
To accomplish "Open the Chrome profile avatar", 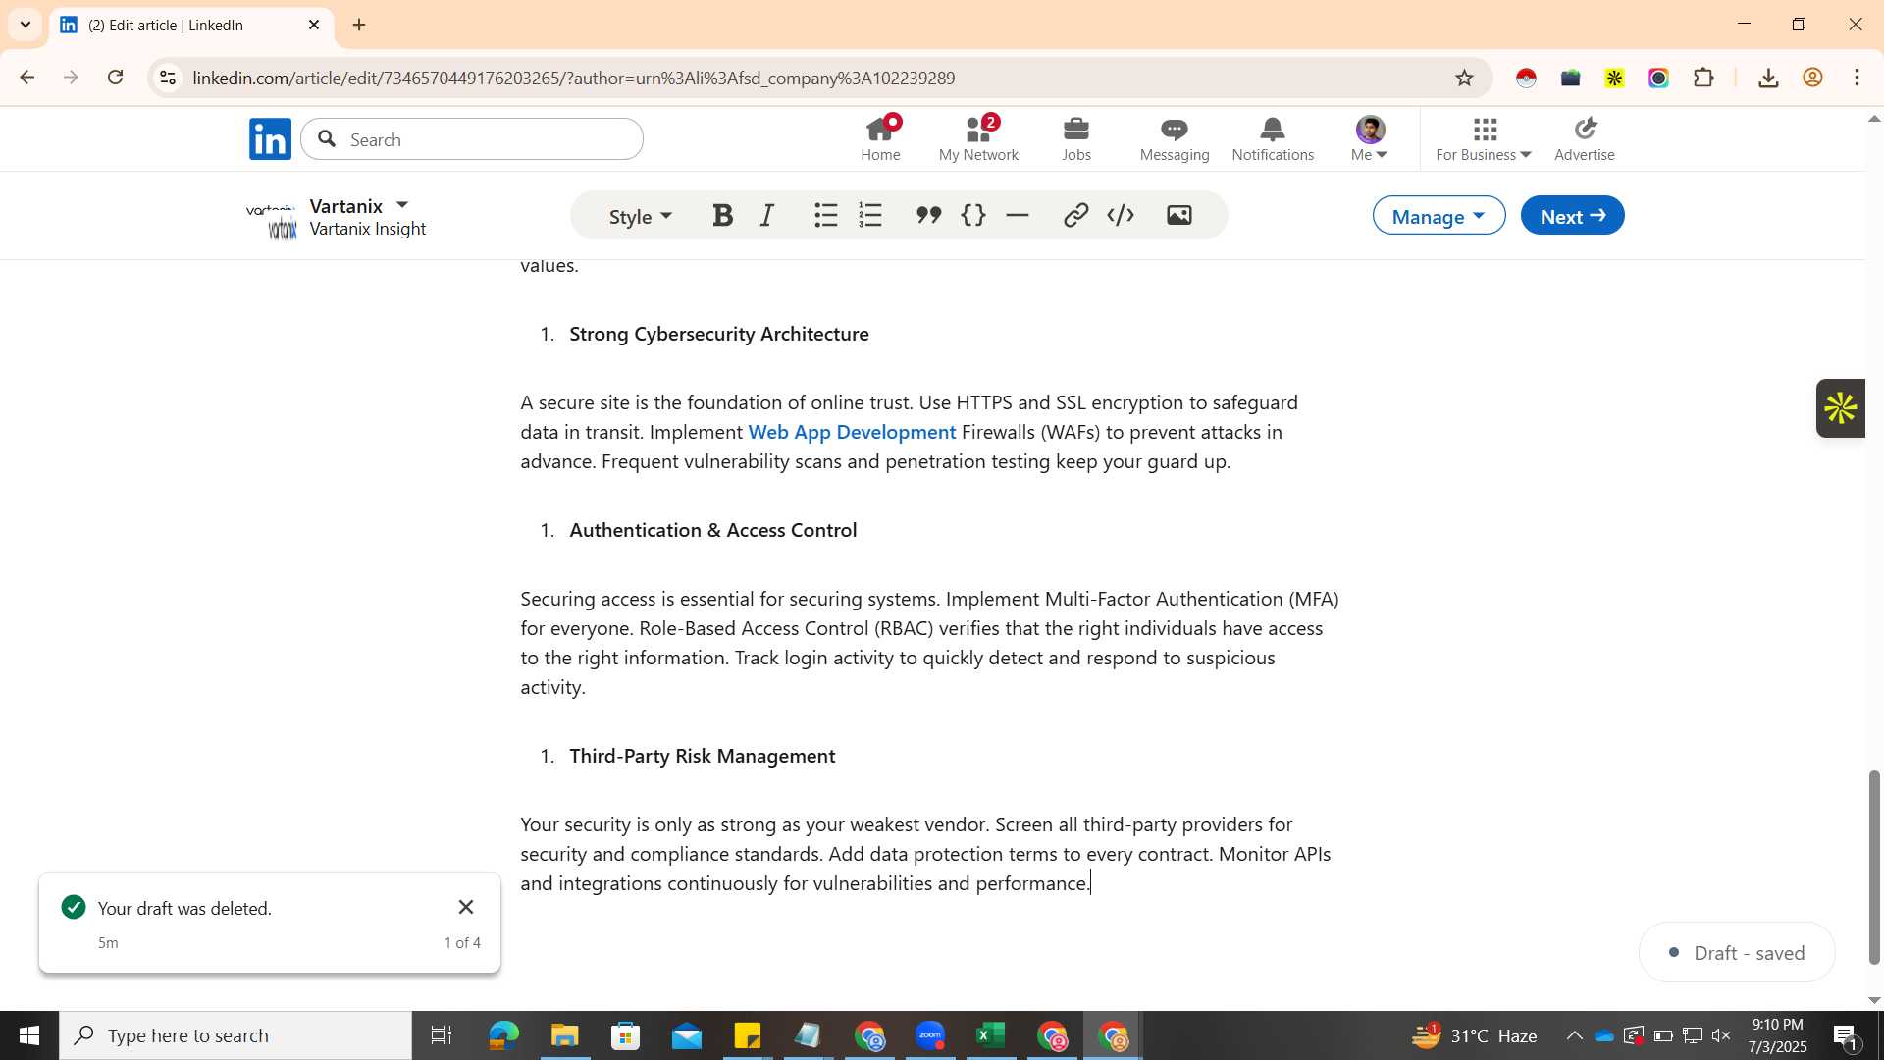I will click(x=1812, y=78).
